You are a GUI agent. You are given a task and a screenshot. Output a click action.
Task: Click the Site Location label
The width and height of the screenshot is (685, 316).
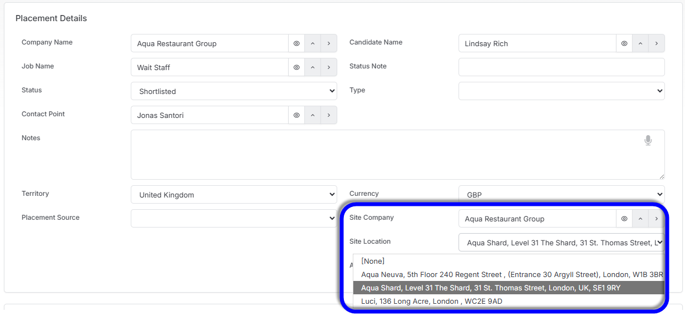tap(370, 241)
